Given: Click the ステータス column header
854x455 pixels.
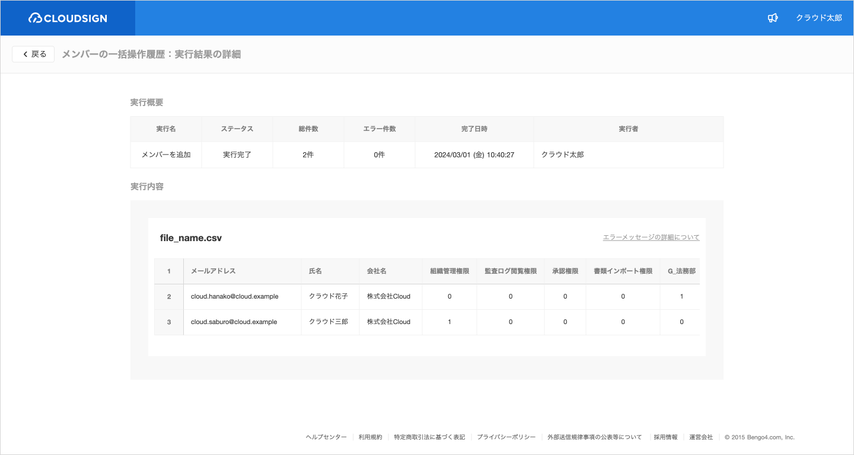Looking at the screenshot, I should click(237, 129).
